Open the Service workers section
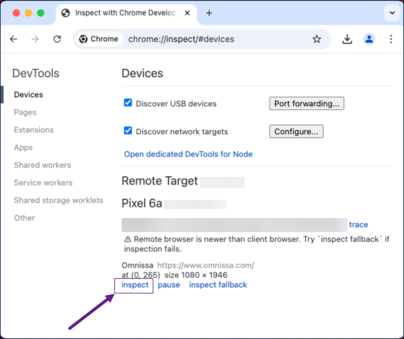Viewport: 404px width, 339px height. point(43,183)
